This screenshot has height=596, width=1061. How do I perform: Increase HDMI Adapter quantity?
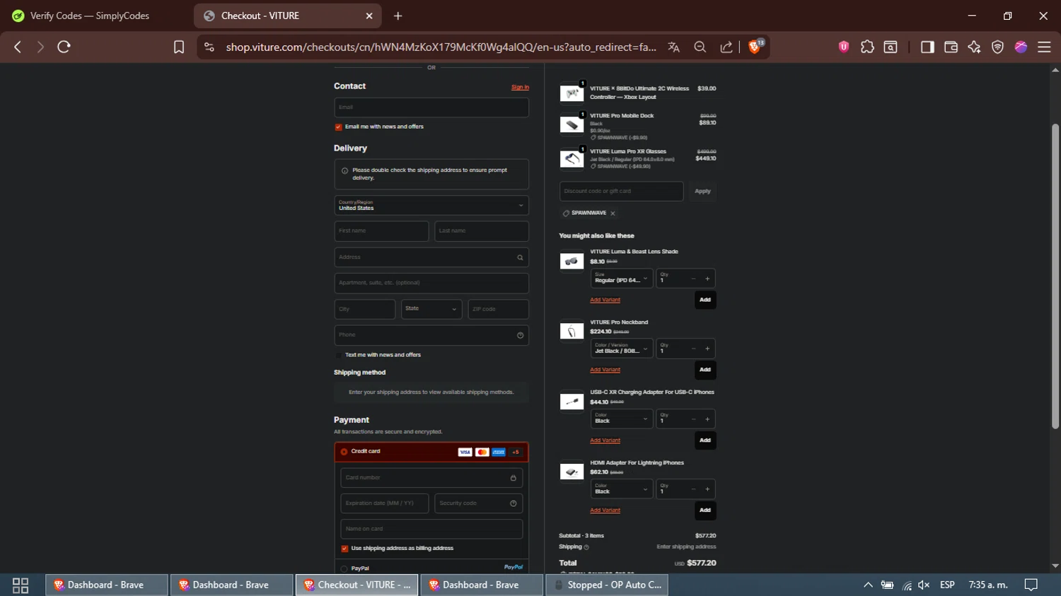(x=707, y=489)
